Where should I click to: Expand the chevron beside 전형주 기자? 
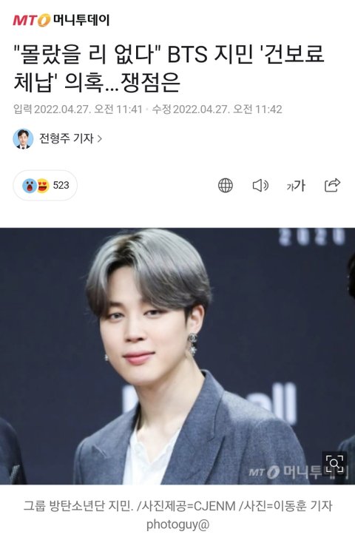pyautogui.click(x=100, y=139)
